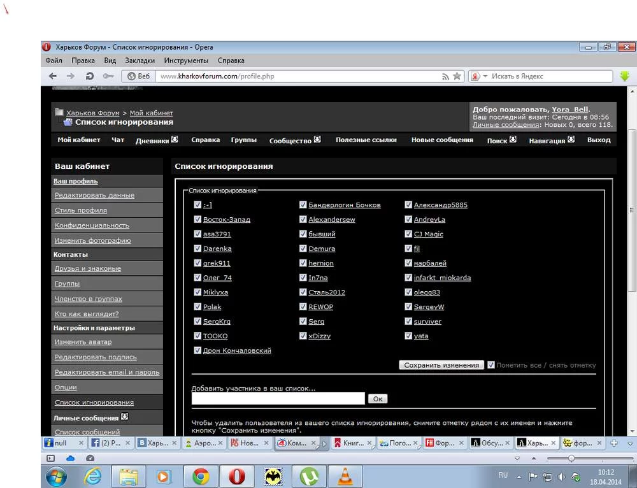Screen dimensions: 637x488
Task: Launch uTorrent from the taskbar
Action: coord(310,476)
